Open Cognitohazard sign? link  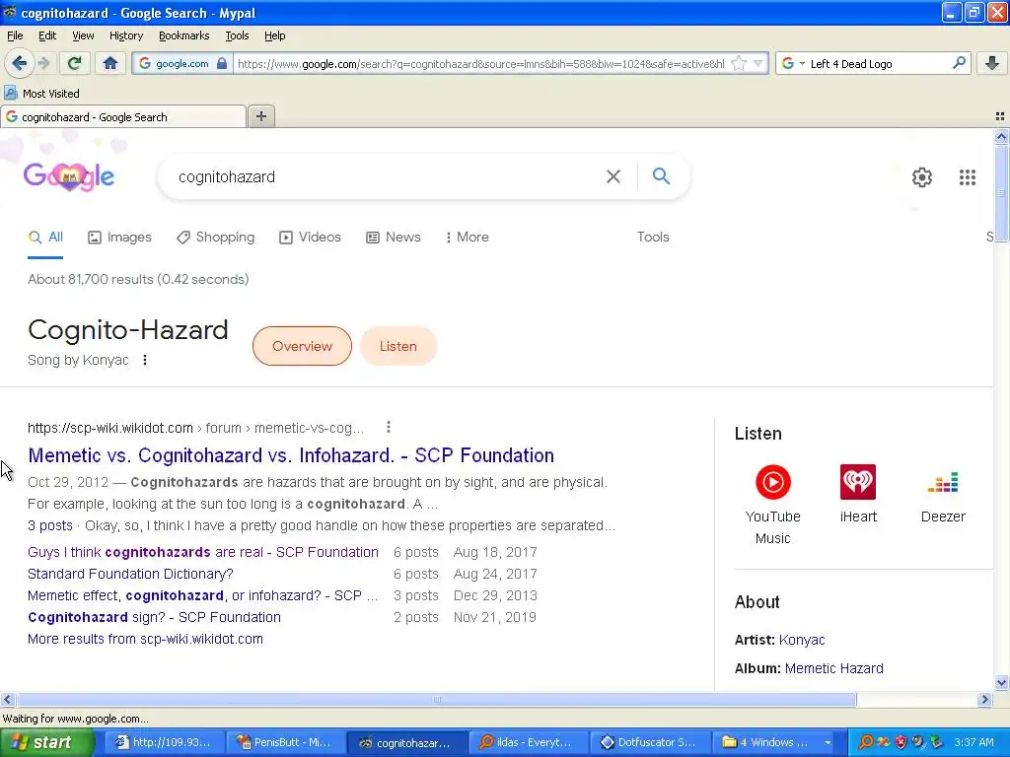pyautogui.click(x=154, y=617)
